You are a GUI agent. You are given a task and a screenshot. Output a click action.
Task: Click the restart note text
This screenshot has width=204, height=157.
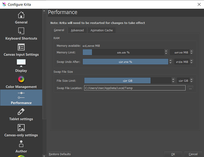pyautogui.click(x=98, y=23)
